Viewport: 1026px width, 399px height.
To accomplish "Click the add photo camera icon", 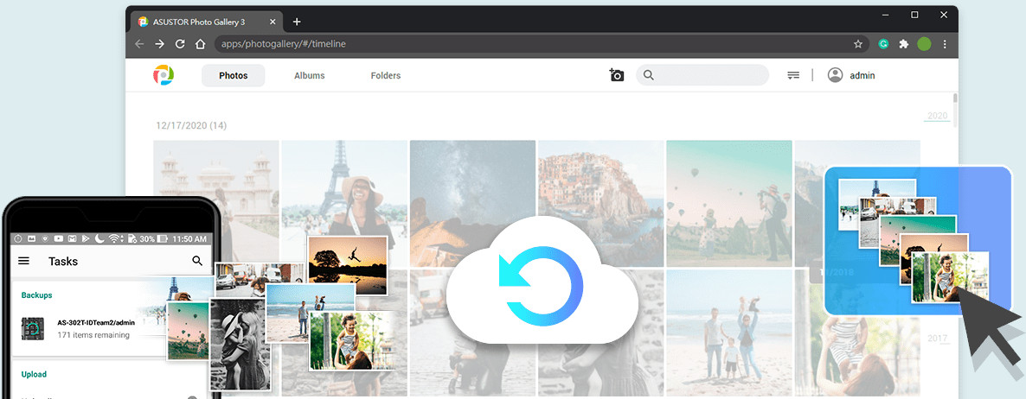I will (x=617, y=75).
